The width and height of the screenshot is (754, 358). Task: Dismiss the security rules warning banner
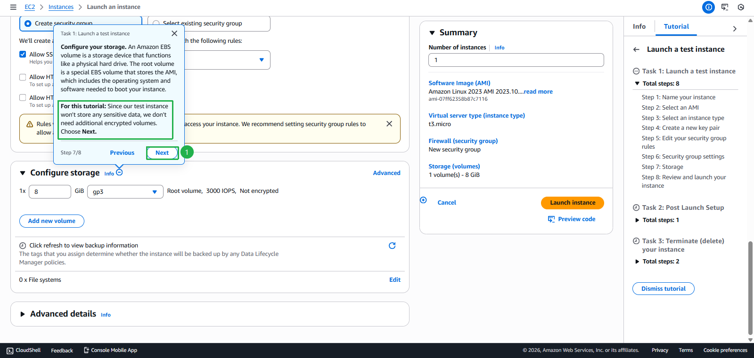[x=389, y=124]
